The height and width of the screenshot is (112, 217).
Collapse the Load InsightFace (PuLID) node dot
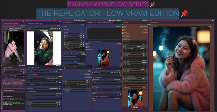63,61
